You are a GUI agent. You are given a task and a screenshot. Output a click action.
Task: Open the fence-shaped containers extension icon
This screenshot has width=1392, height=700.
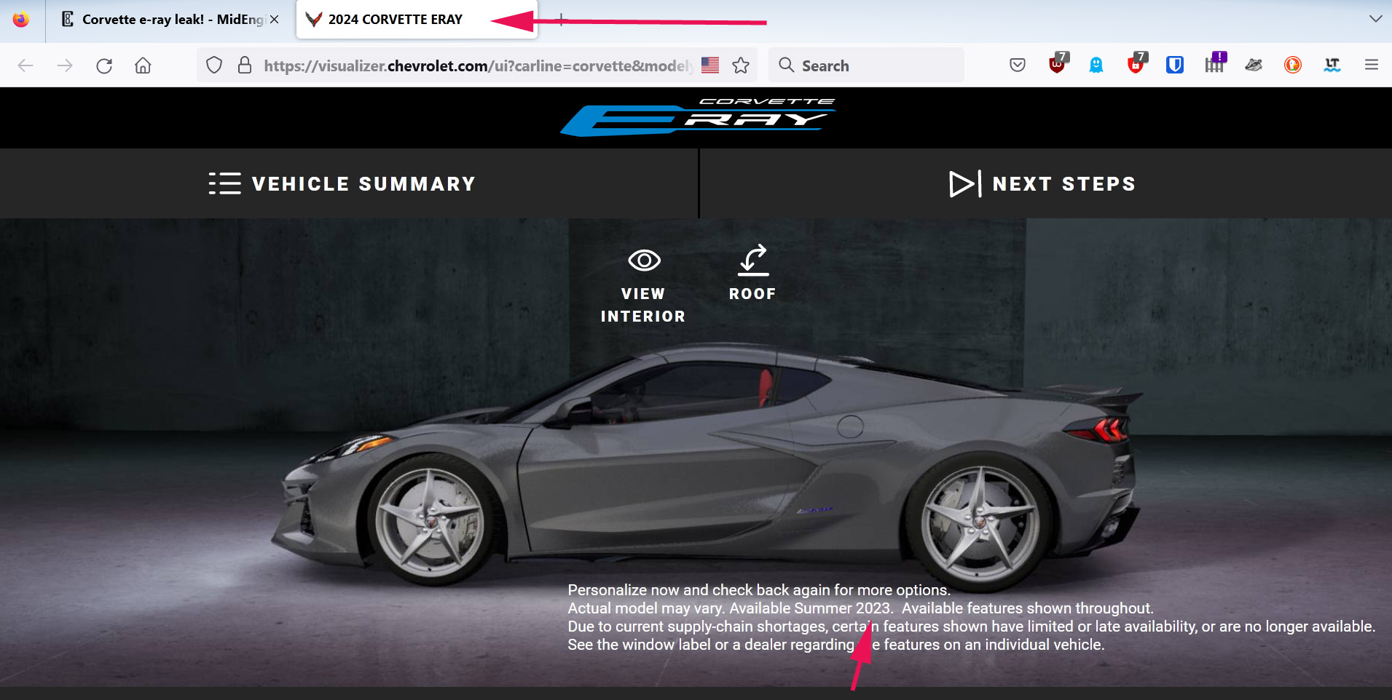click(1214, 65)
